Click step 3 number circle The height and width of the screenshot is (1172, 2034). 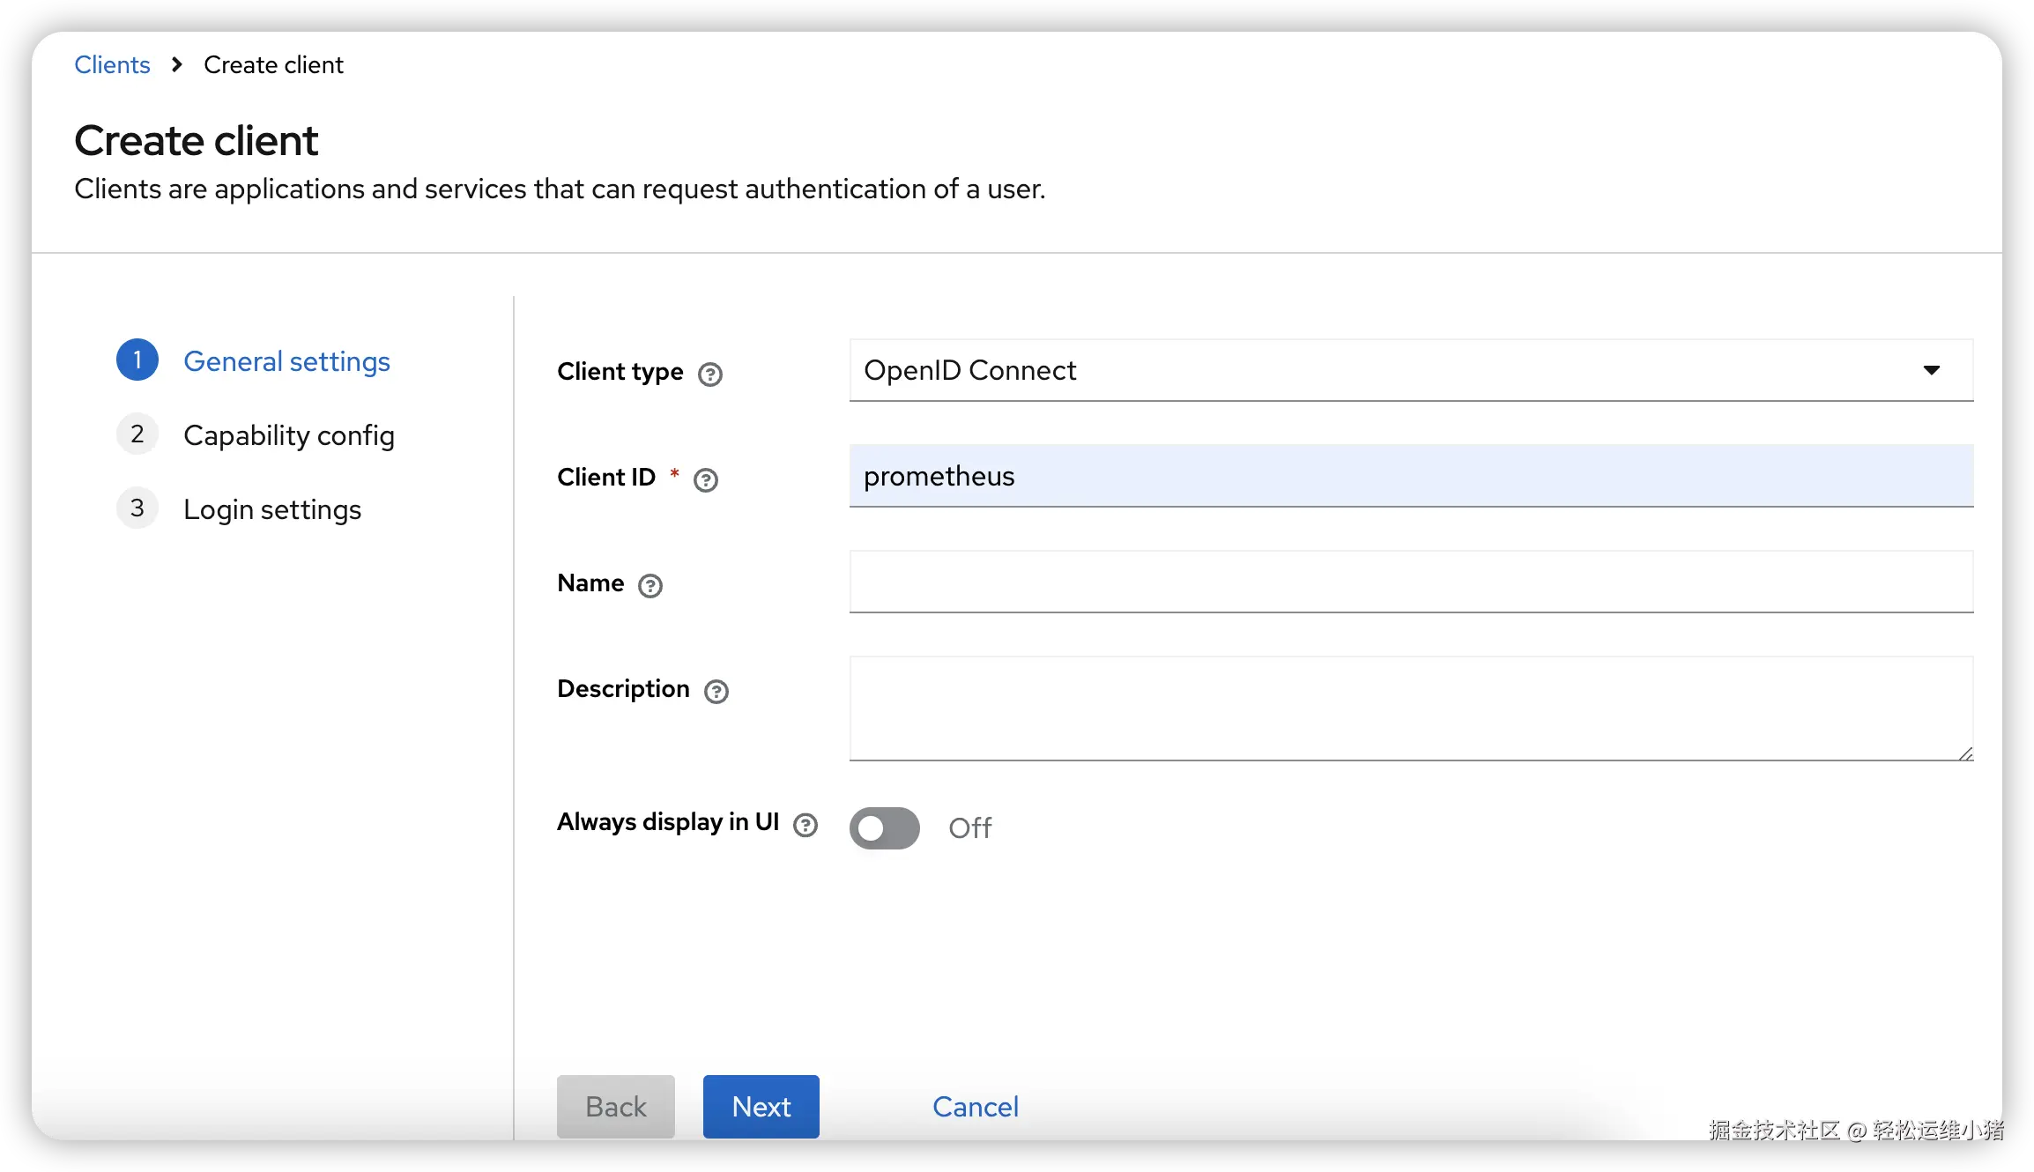[x=137, y=508]
